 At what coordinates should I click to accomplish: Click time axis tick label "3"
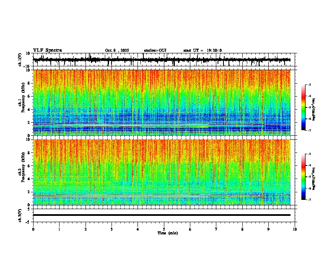[112, 229]
